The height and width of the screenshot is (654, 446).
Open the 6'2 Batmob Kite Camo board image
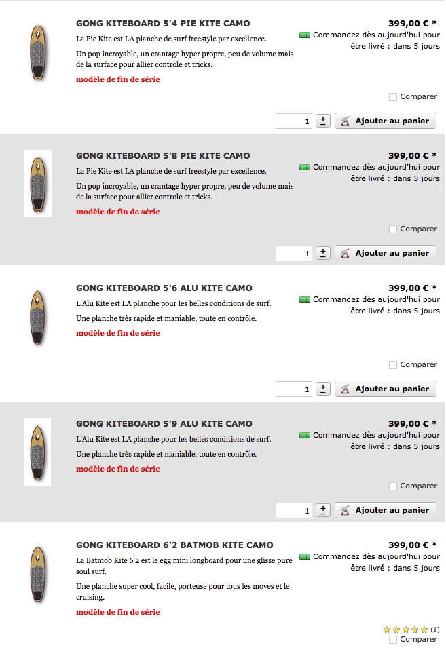37,574
